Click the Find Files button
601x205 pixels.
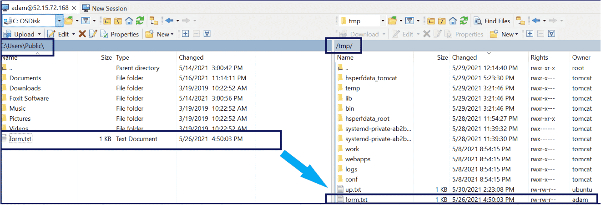point(492,21)
